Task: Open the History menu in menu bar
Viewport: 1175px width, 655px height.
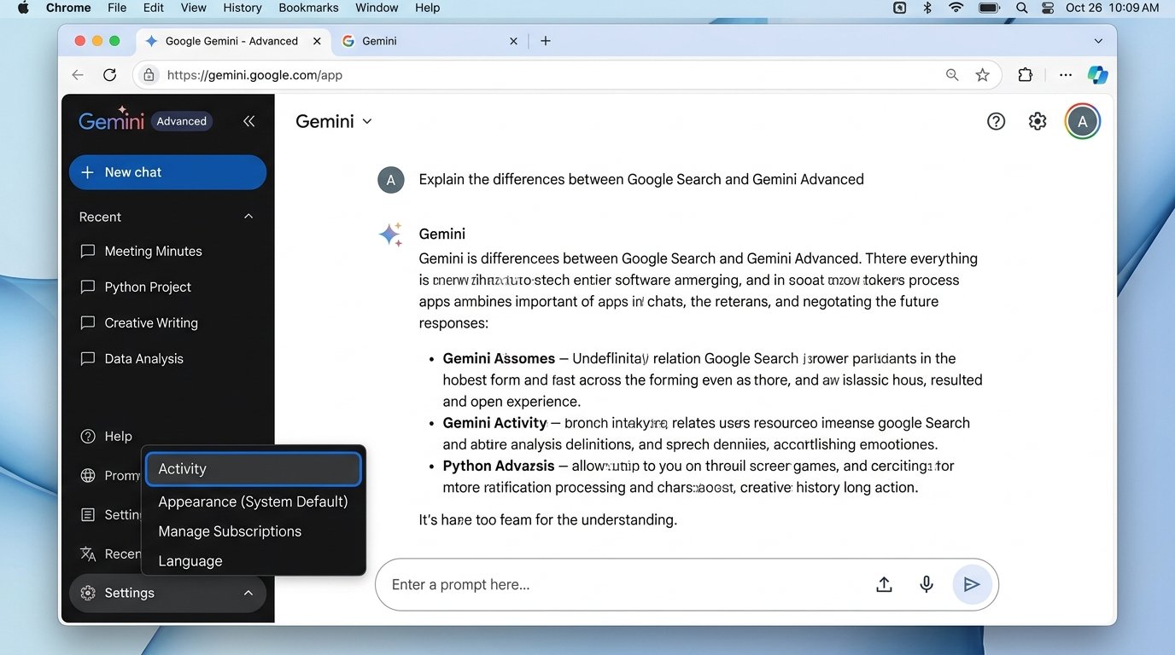Action: pos(243,8)
